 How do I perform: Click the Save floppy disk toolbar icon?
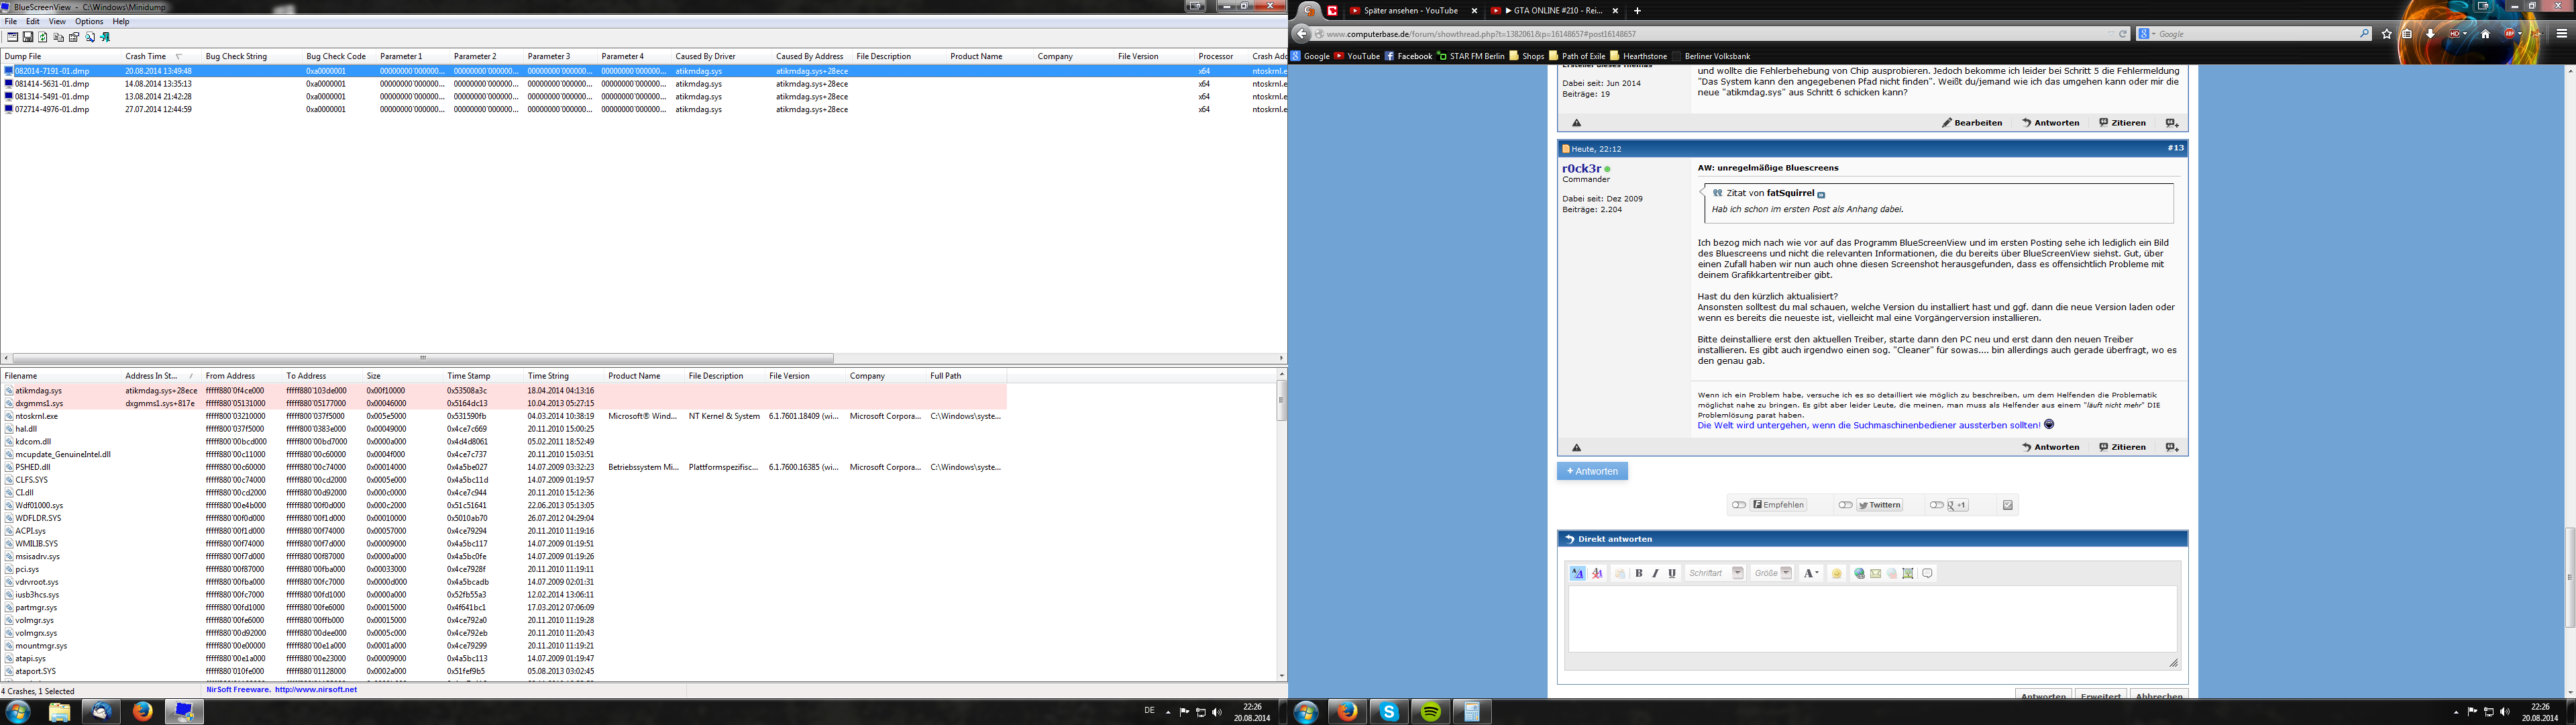click(x=28, y=37)
